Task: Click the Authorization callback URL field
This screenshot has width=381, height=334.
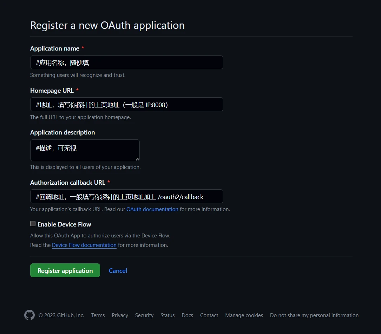Action: [126, 196]
